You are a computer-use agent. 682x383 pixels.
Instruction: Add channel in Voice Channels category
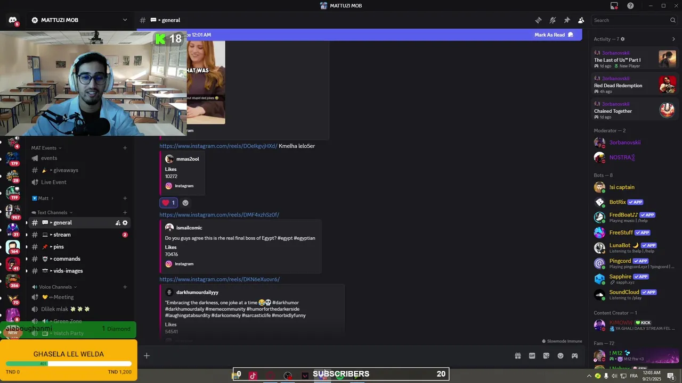125,287
